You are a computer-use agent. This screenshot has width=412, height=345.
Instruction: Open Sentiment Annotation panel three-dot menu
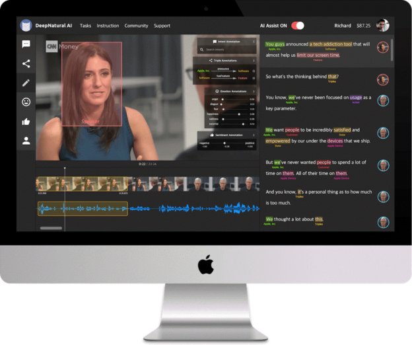(x=254, y=134)
